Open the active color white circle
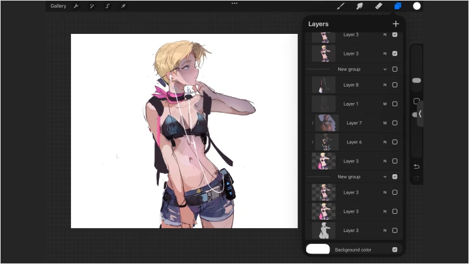The image size is (469, 264). 417,6
